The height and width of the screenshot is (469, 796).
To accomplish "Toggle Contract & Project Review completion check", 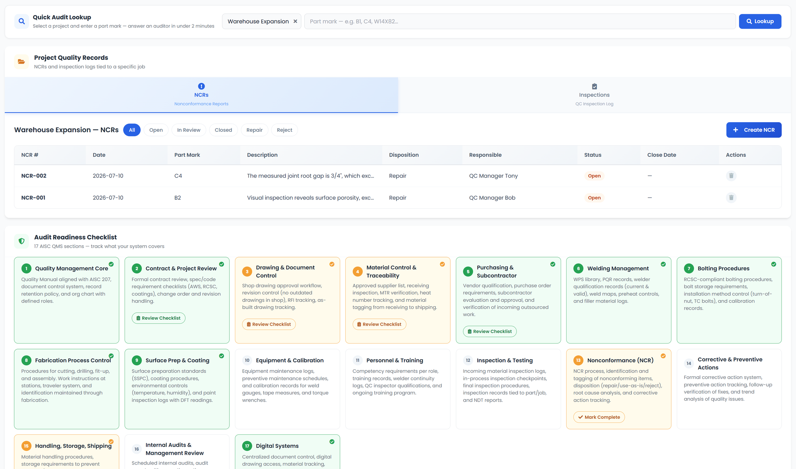I will point(221,264).
